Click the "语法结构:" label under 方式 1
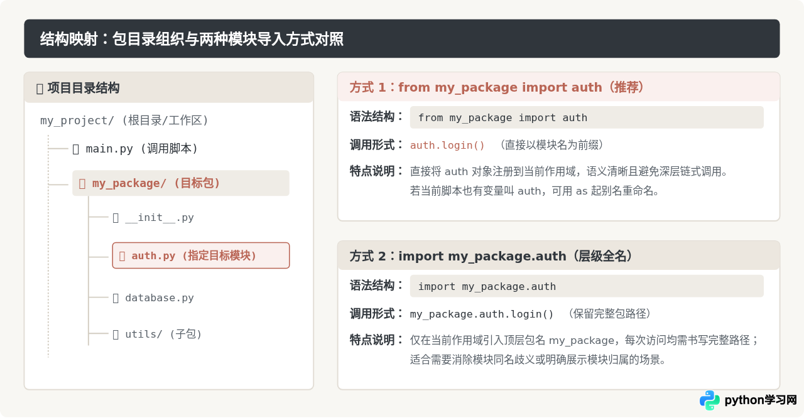This screenshot has height=418, width=804. point(377,117)
